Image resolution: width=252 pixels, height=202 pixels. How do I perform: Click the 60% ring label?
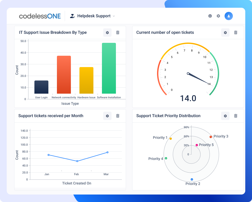187,136
